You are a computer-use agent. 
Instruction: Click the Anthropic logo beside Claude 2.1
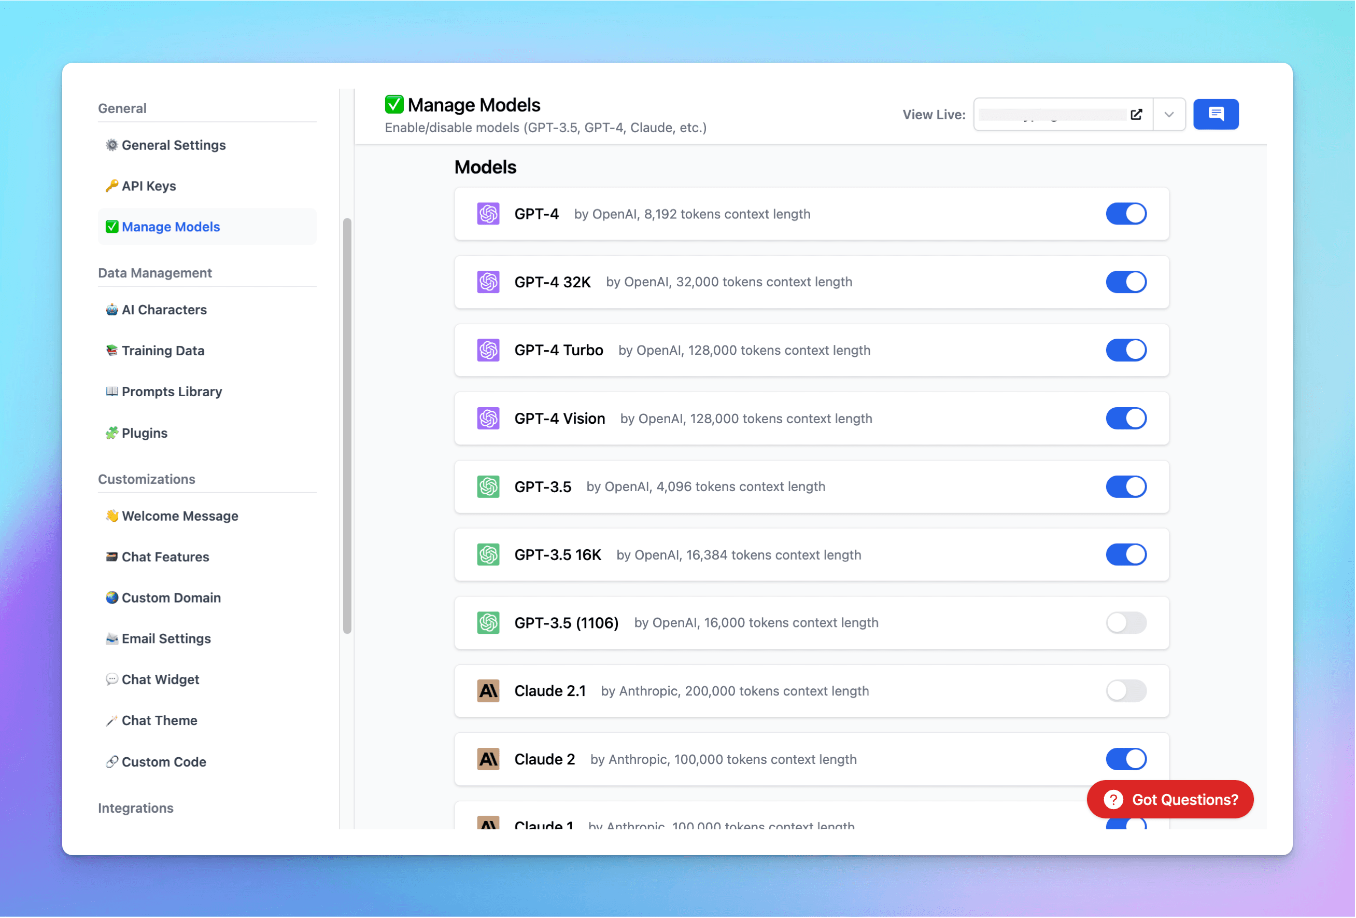pyautogui.click(x=488, y=691)
